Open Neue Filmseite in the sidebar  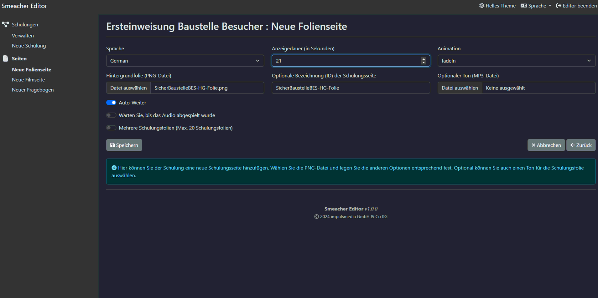tap(28, 80)
